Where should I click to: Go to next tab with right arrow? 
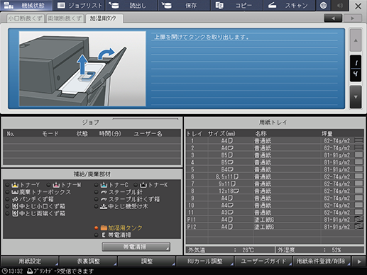click(x=353, y=18)
